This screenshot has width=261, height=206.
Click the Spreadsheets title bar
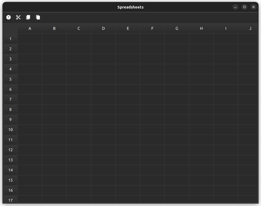[130, 7]
